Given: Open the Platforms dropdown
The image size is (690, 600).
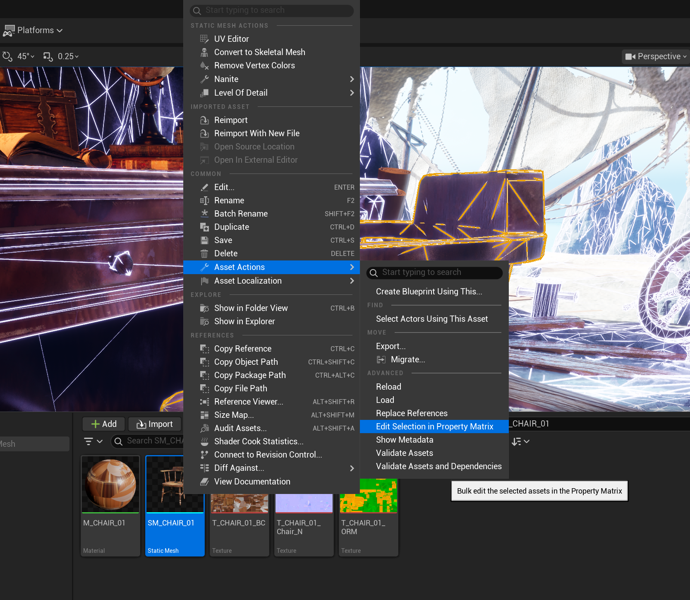Looking at the screenshot, I should [x=33, y=30].
